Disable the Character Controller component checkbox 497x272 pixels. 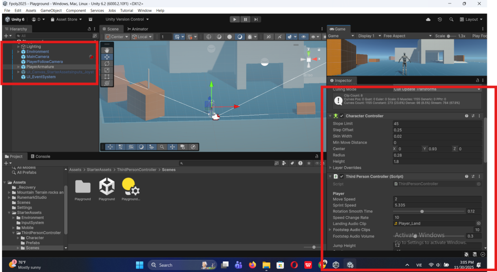(342, 116)
